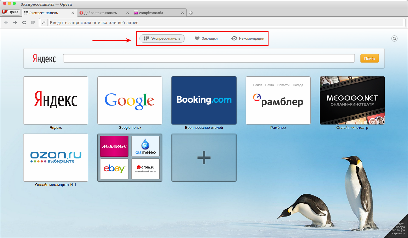
Task: Open the ozon.ru speed dial tile
Action: point(56,158)
